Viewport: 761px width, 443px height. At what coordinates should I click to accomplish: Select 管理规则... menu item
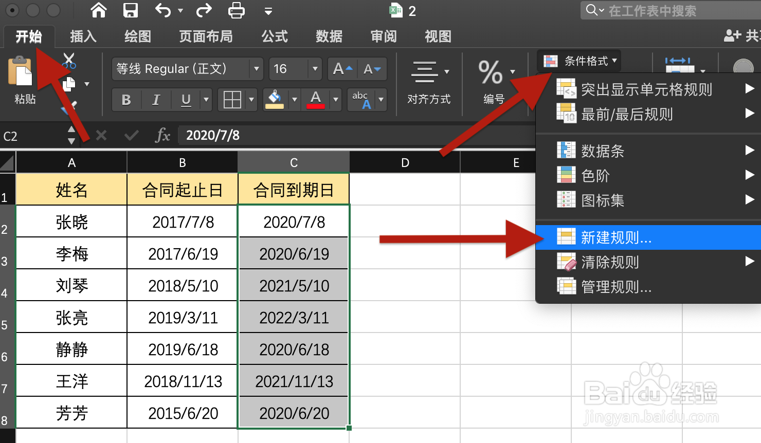pos(648,286)
